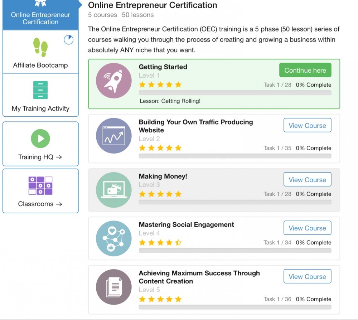Image resolution: width=358 pixels, height=320 pixels.
Task: Click the Making Money laptop card icon
Action: tap(114, 190)
